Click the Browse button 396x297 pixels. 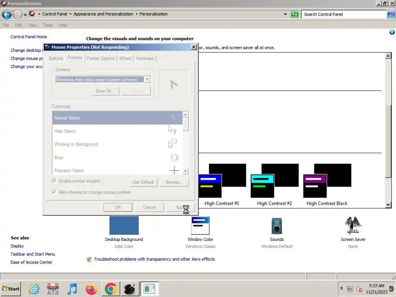click(x=174, y=182)
